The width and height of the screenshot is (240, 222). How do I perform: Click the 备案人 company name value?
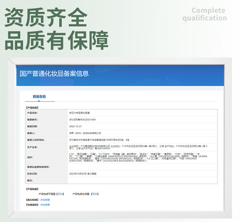(x=85, y=133)
